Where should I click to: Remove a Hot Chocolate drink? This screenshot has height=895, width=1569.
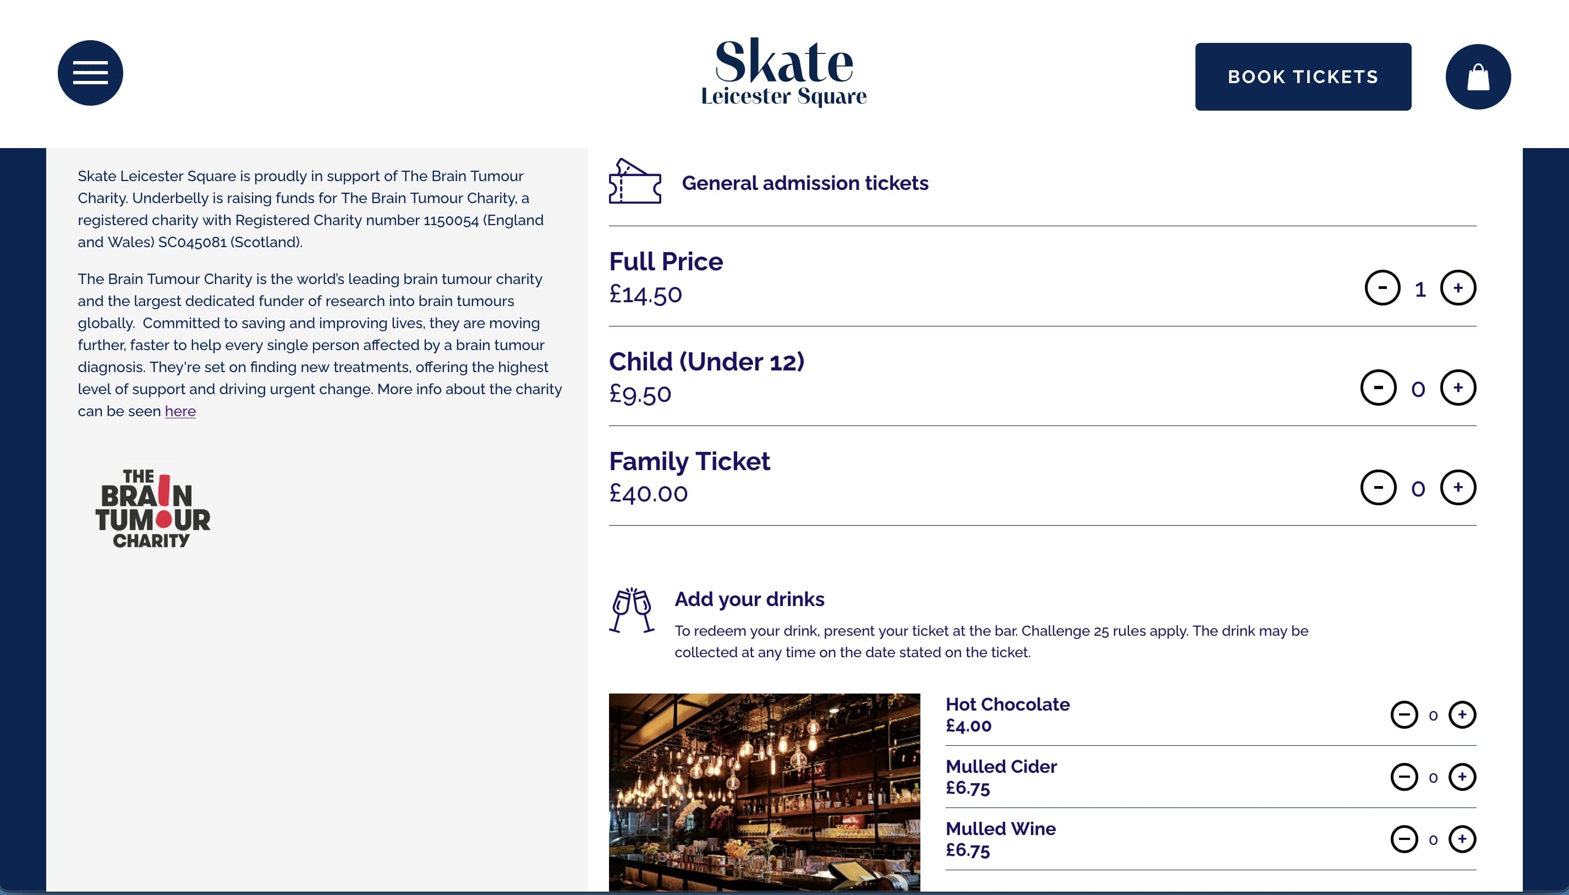[x=1404, y=714]
